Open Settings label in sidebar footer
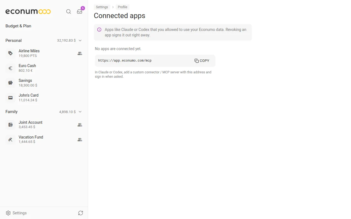The height and width of the screenshot is (219, 351). tap(20, 213)
